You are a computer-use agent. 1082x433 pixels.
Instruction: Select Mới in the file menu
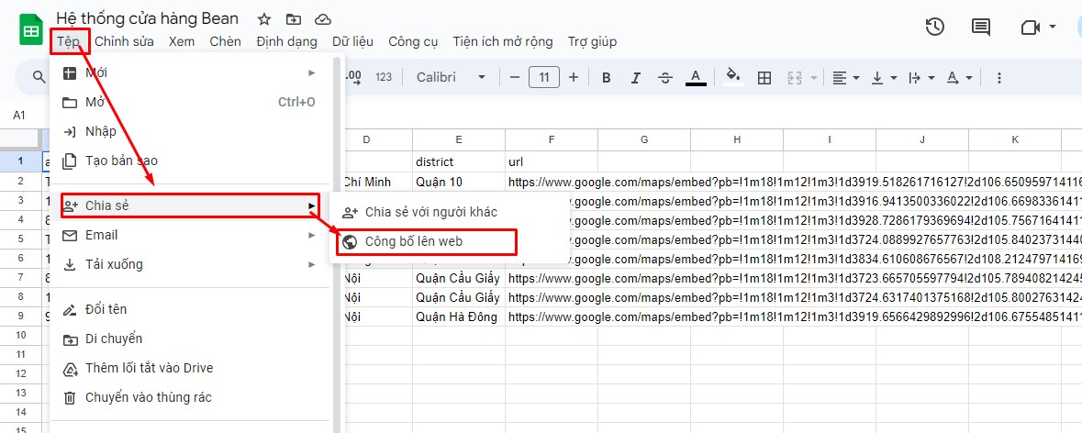(190, 72)
